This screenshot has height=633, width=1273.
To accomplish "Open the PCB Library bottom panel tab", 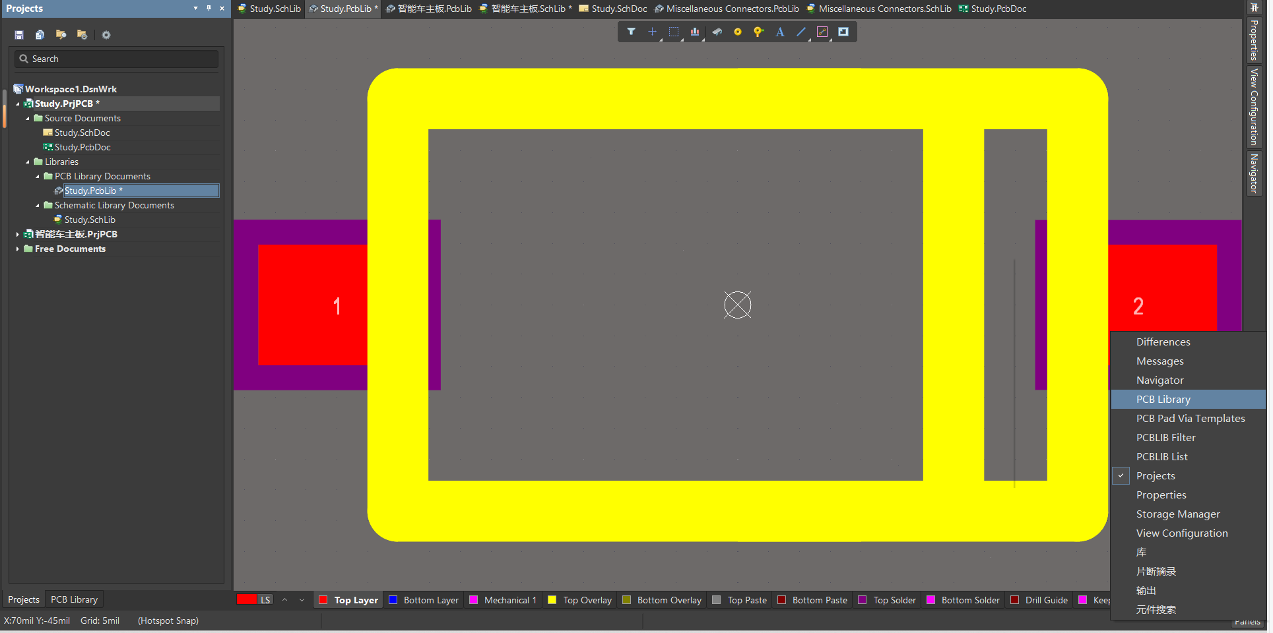I will [x=74, y=599].
